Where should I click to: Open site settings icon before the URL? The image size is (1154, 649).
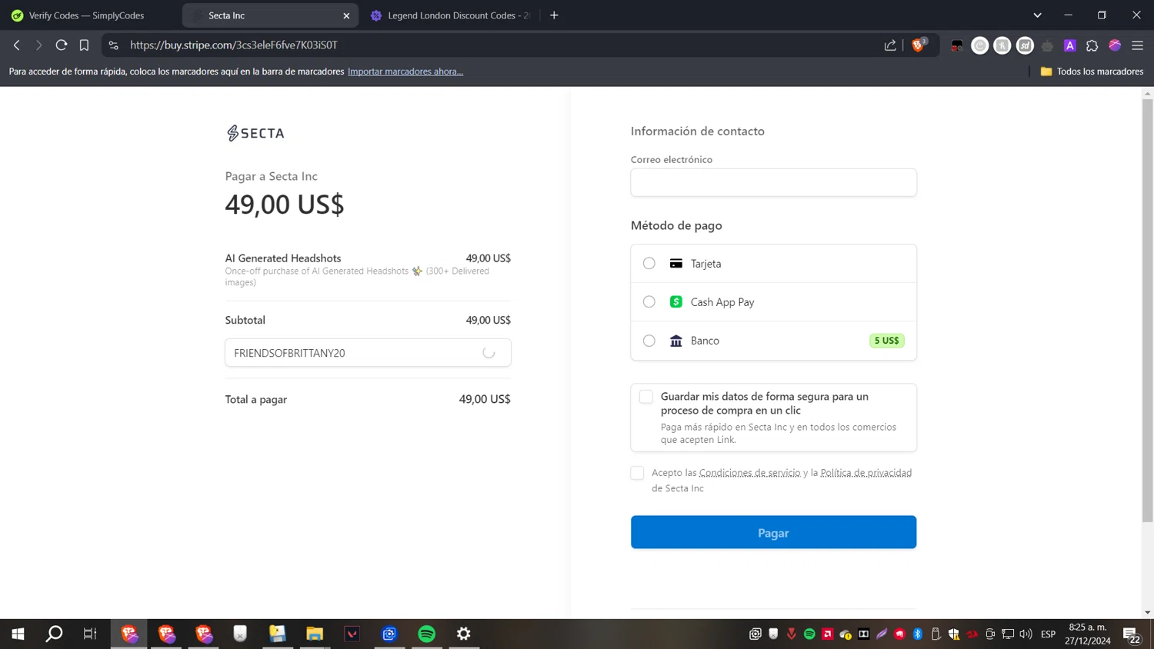pos(114,45)
